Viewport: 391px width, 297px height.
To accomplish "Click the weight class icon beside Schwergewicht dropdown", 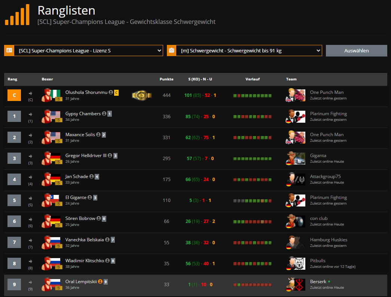I will click(171, 50).
